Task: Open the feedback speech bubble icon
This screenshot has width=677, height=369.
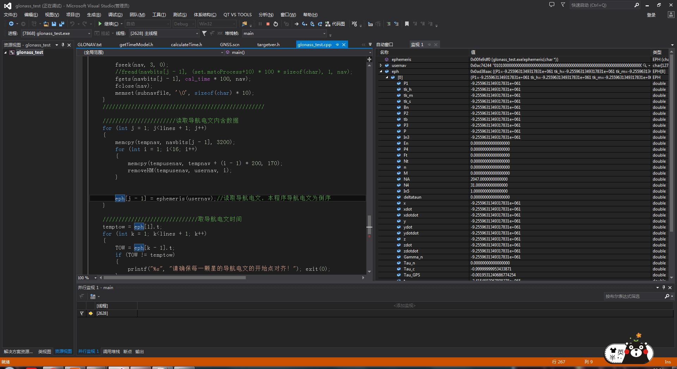Action: pos(552,5)
